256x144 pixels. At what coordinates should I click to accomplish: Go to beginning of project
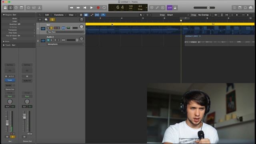pos(85,8)
